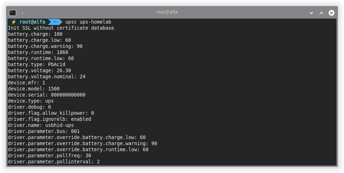
Task: Click the lightning bolt icon in prompt
Action: click(x=14, y=22)
